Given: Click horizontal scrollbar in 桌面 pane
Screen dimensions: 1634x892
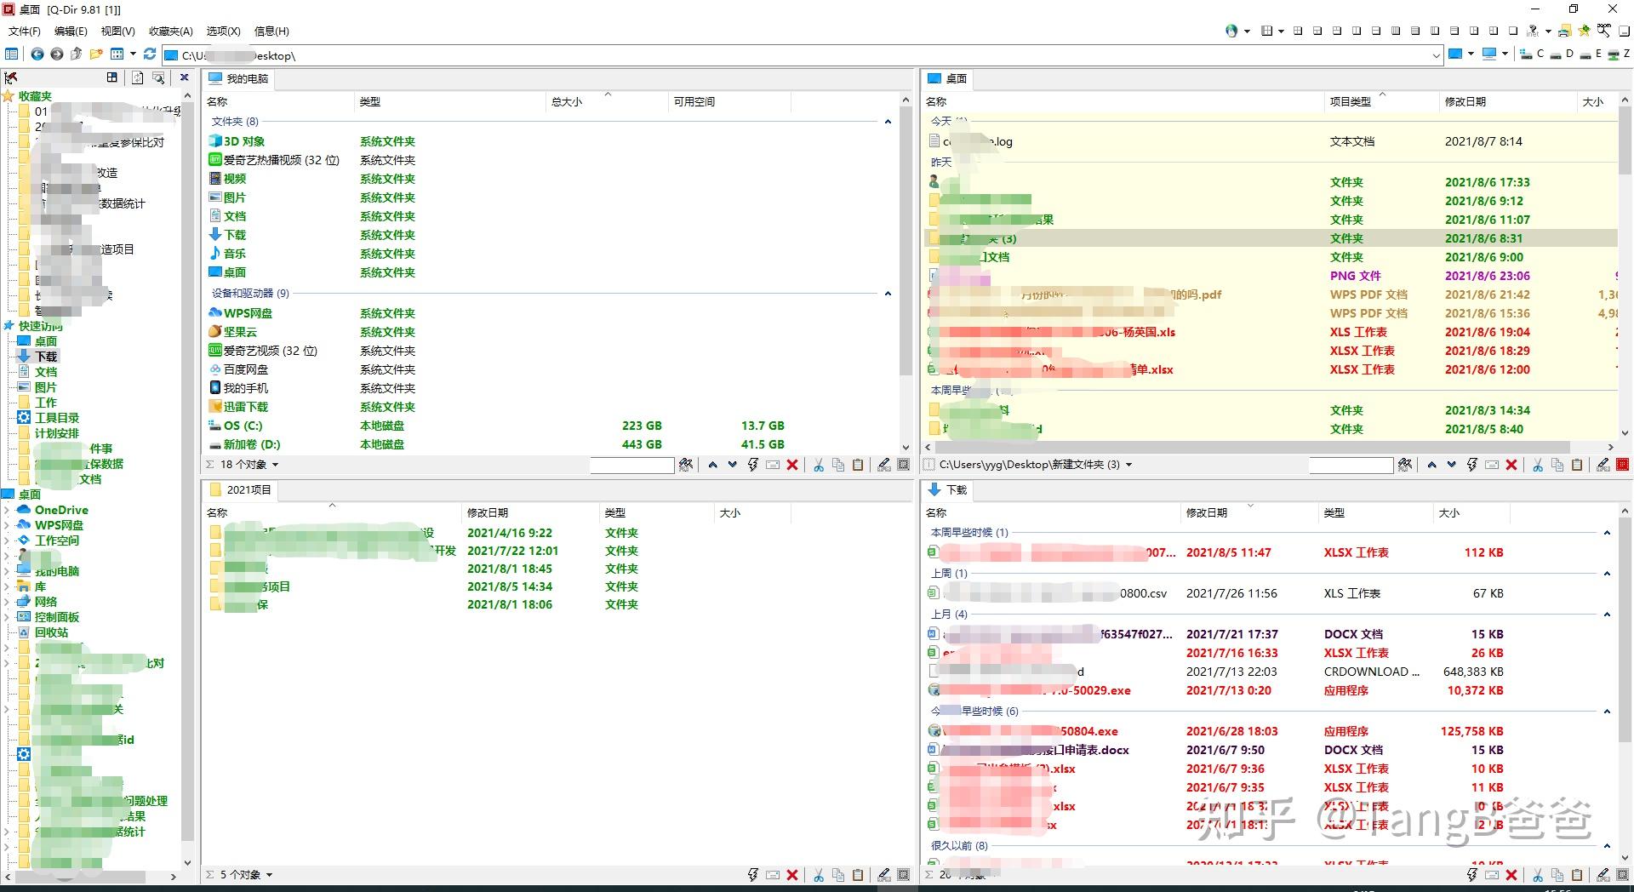Looking at the screenshot, I should [x=1251, y=447].
